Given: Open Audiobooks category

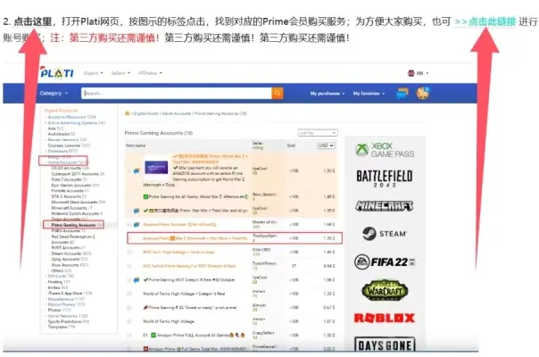Looking at the screenshot, I should pos(62,134).
